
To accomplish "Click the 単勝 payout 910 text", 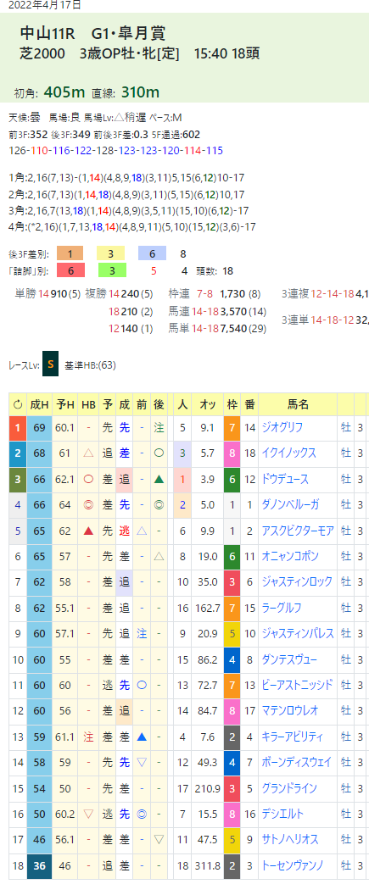I will click(57, 293).
